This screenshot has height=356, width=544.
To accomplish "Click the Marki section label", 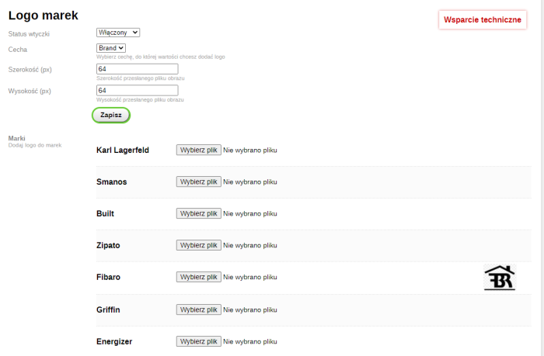I will pyautogui.click(x=16, y=138).
